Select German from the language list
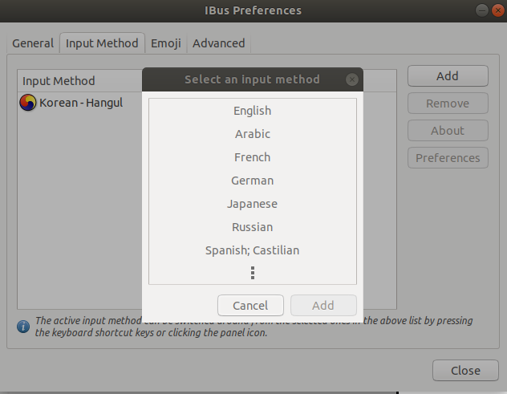Screen dimensions: 507x394 coord(253,181)
